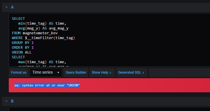Click the arrow icon next to Show Help
Viewport: 210px width, 111px height.
pyautogui.click(x=110, y=73)
